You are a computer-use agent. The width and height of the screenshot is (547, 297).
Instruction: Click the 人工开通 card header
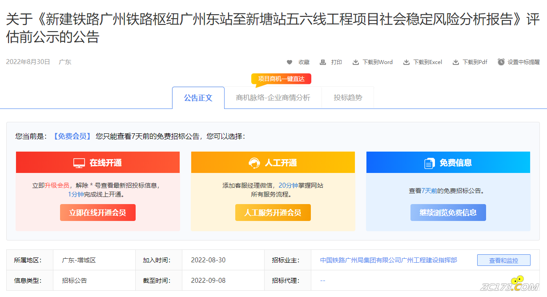[273, 162]
